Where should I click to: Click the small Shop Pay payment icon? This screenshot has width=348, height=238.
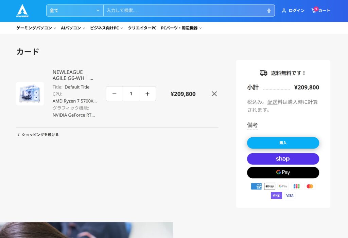[x=276, y=196]
